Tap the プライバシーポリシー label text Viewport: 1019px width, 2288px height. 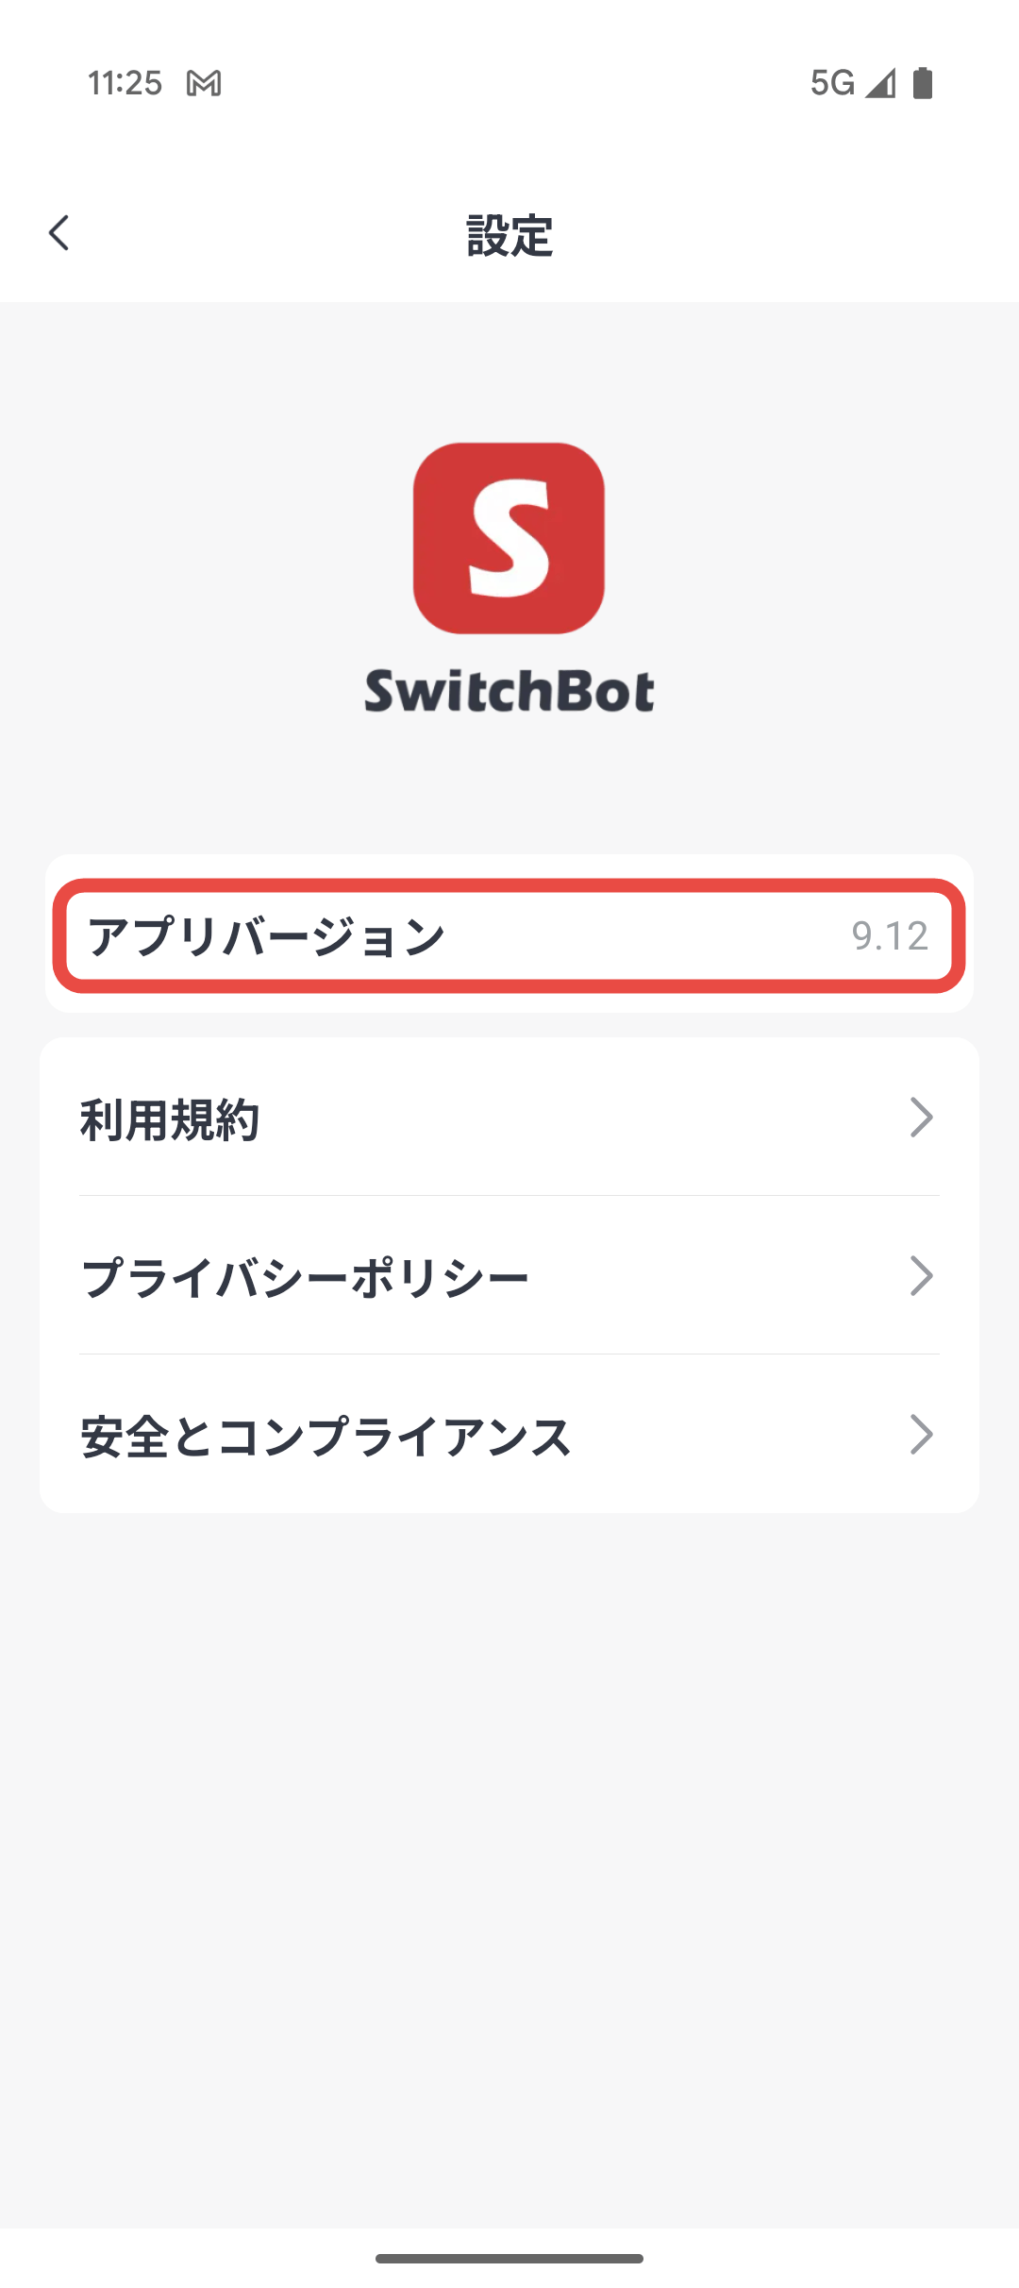point(305,1278)
